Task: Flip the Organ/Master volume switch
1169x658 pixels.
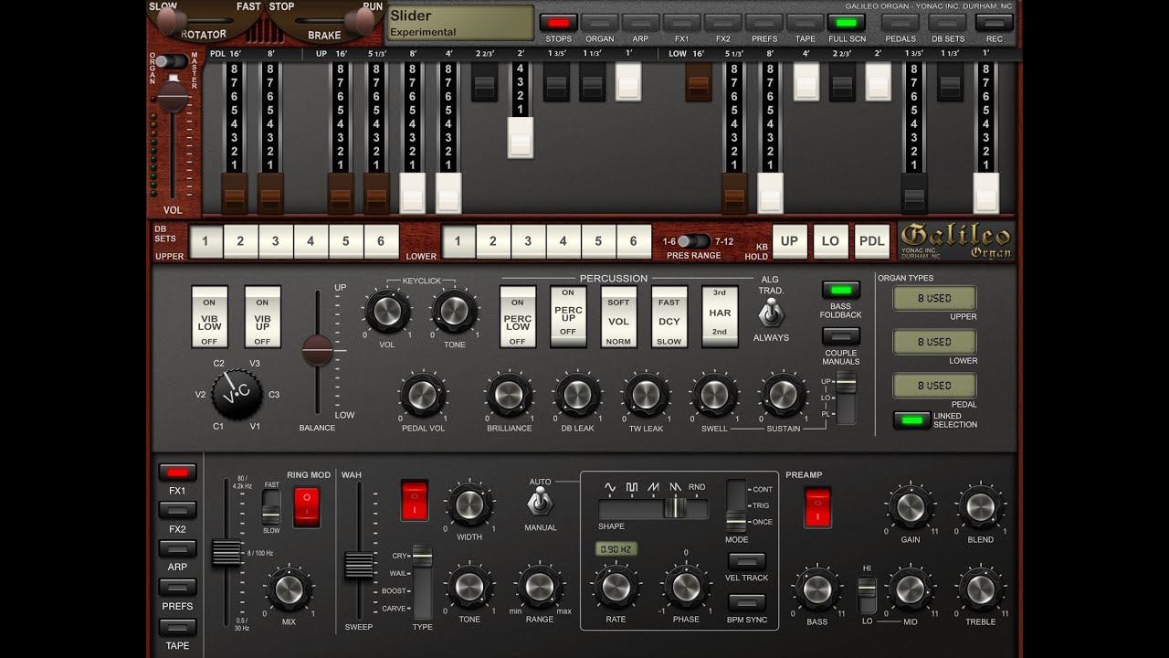Action: tap(171, 61)
